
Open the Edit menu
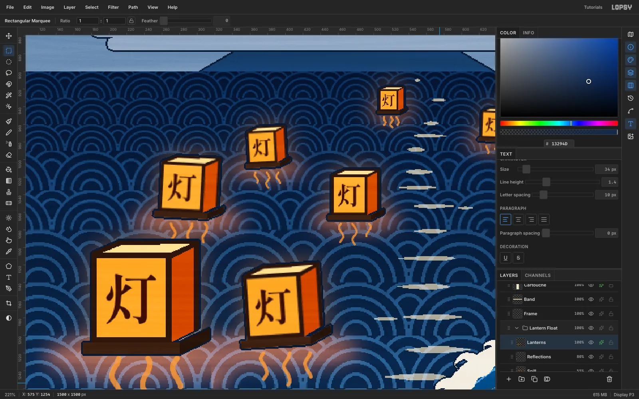click(28, 7)
